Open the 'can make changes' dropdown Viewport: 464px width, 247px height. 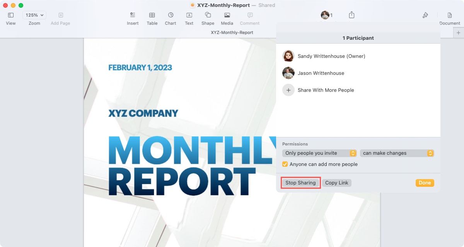[397, 153]
